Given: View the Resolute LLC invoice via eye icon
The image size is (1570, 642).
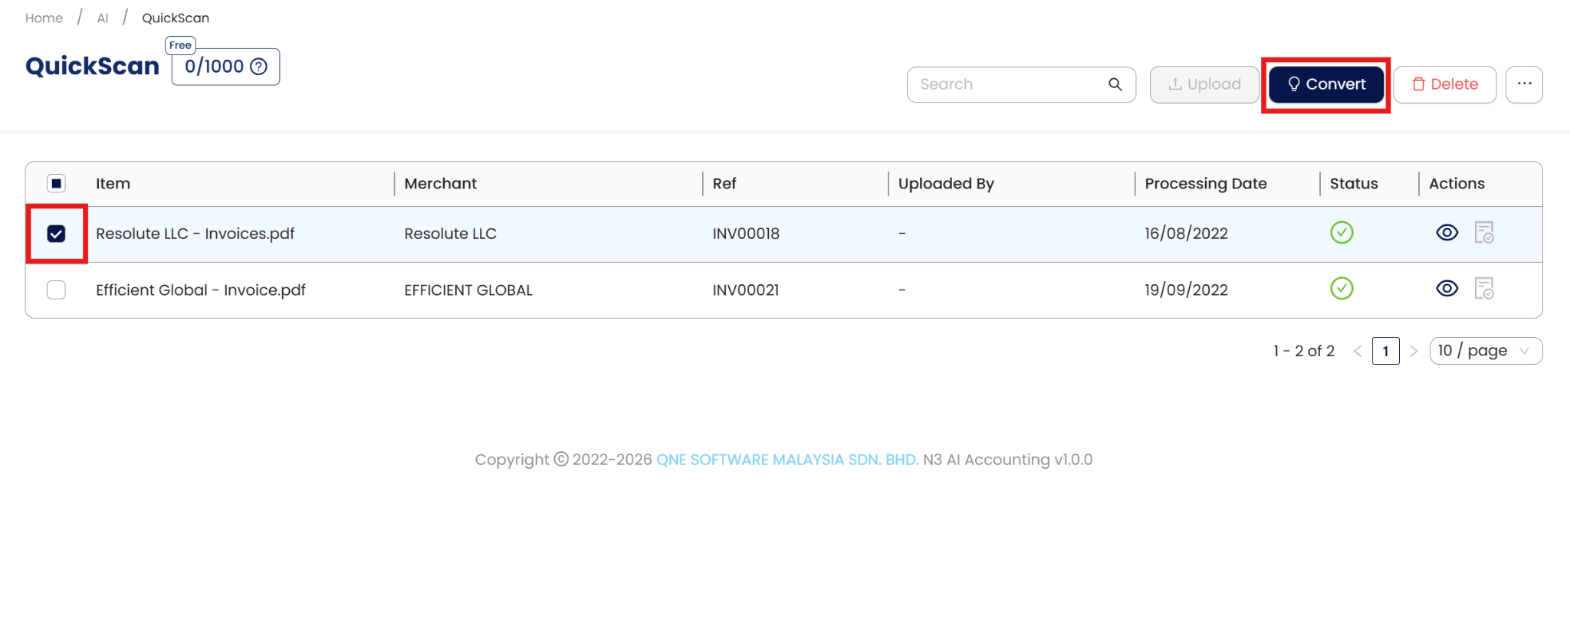Looking at the screenshot, I should click(x=1447, y=232).
